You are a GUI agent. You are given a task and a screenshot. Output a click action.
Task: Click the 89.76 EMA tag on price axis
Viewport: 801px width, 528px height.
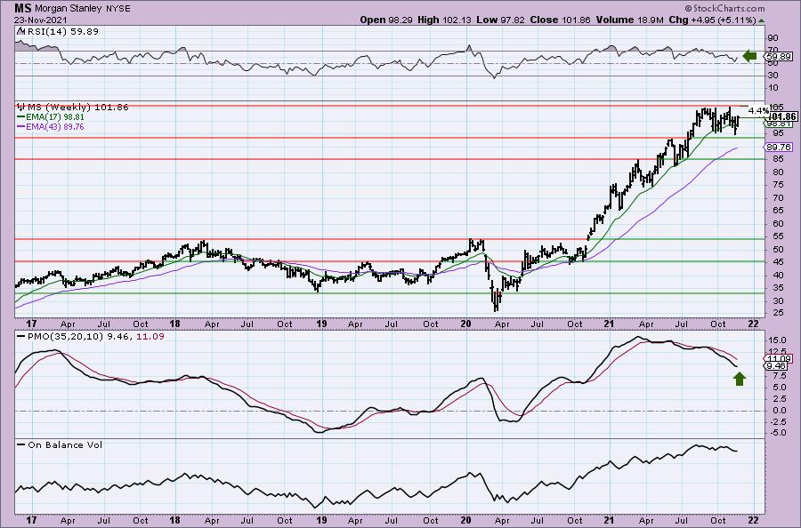[x=779, y=147]
